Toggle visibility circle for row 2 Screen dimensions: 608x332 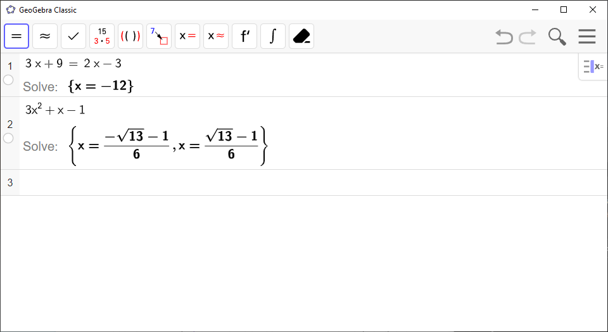8,138
